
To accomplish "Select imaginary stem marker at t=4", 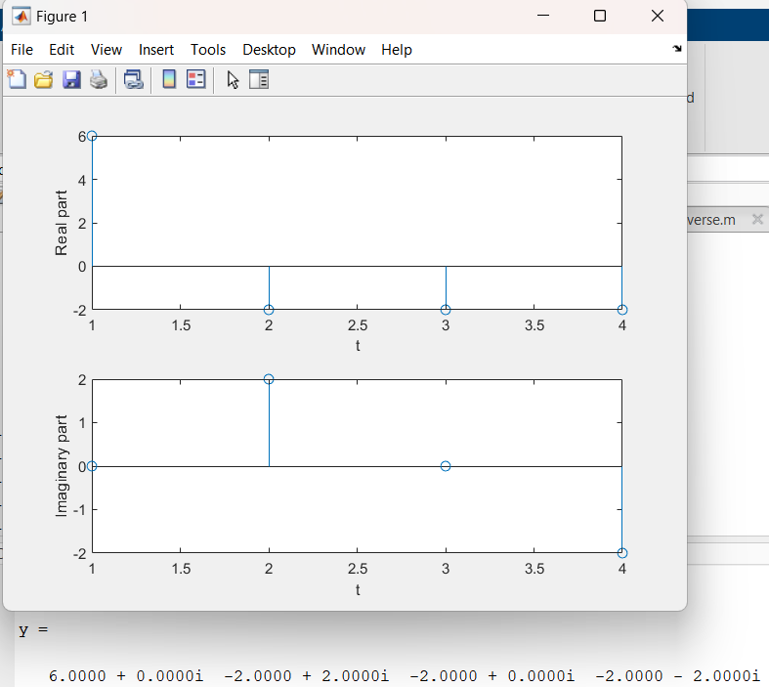I will [x=622, y=553].
